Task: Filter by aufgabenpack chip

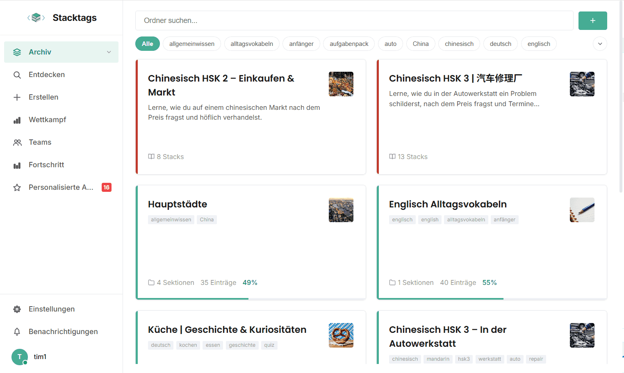Action: click(349, 44)
